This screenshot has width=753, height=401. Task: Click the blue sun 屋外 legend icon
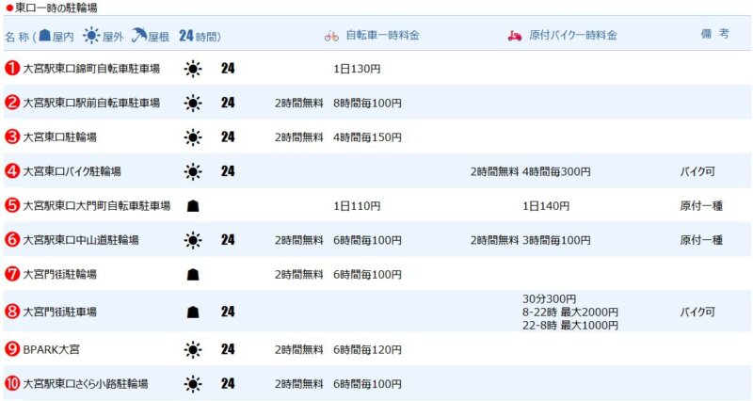pyautogui.click(x=91, y=36)
